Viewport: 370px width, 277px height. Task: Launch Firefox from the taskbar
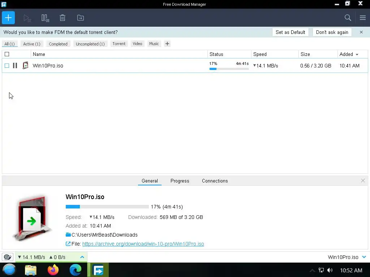[x=53, y=270]
